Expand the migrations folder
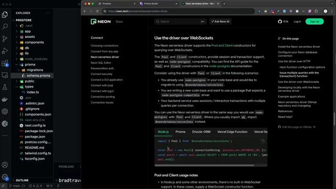 pos(35,70)
